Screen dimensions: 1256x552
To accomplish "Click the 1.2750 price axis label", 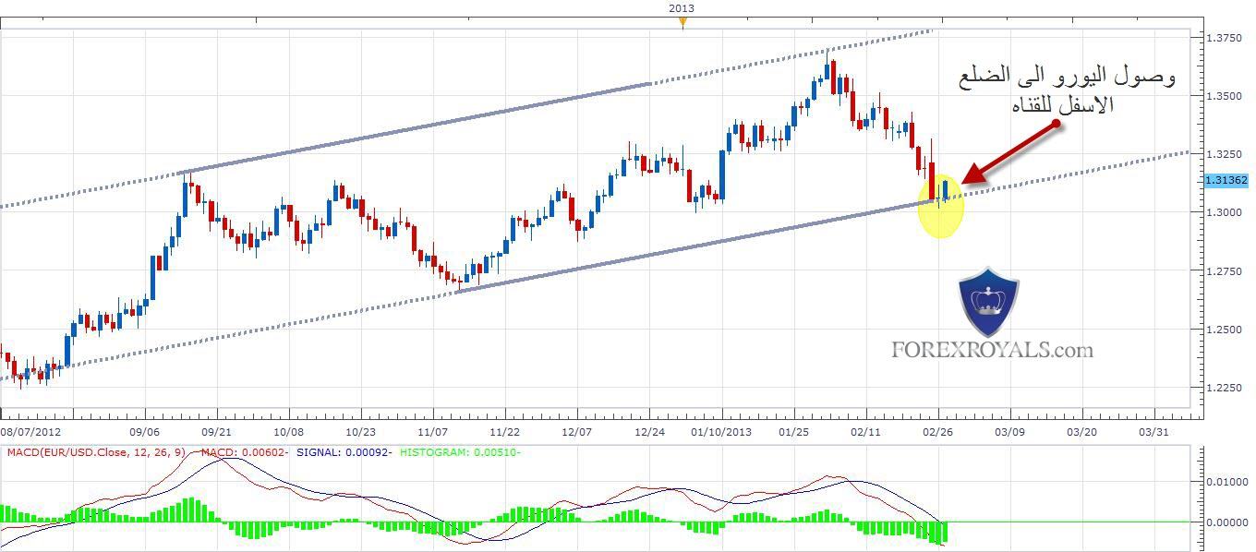I will pos(1223,270).
